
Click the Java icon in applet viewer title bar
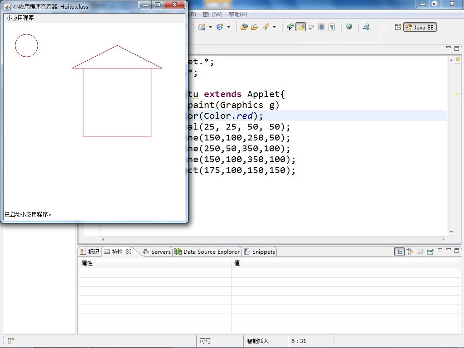(7, 6)
